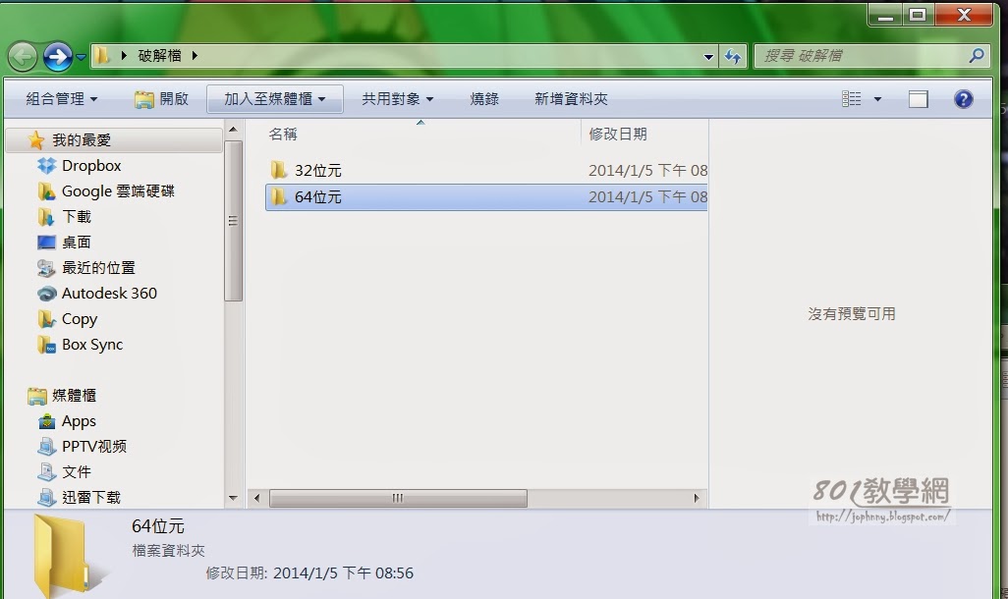Viewport: 1008px width, 599px height.
Task: Refresh the folder with the refresh button
Action: coord(733,57)
